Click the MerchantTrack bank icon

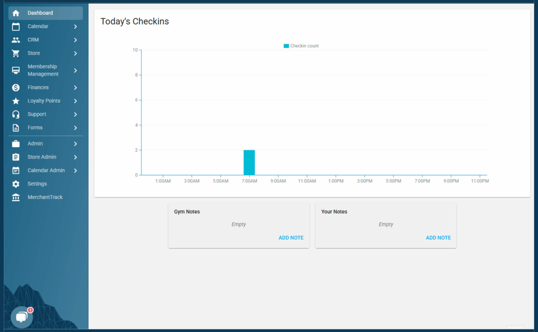point(16,197)
